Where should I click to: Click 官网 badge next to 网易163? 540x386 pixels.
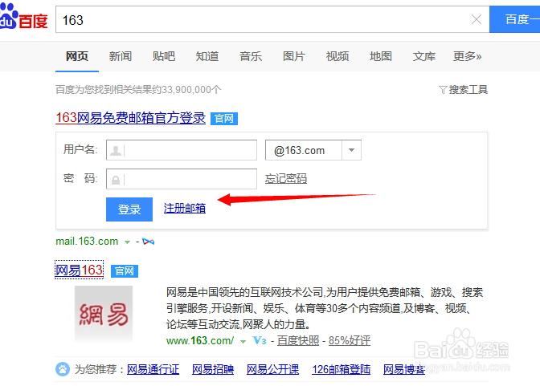tap(125, 271)
